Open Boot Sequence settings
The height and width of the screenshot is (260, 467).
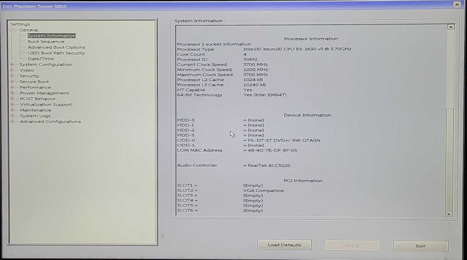(46, 41)
